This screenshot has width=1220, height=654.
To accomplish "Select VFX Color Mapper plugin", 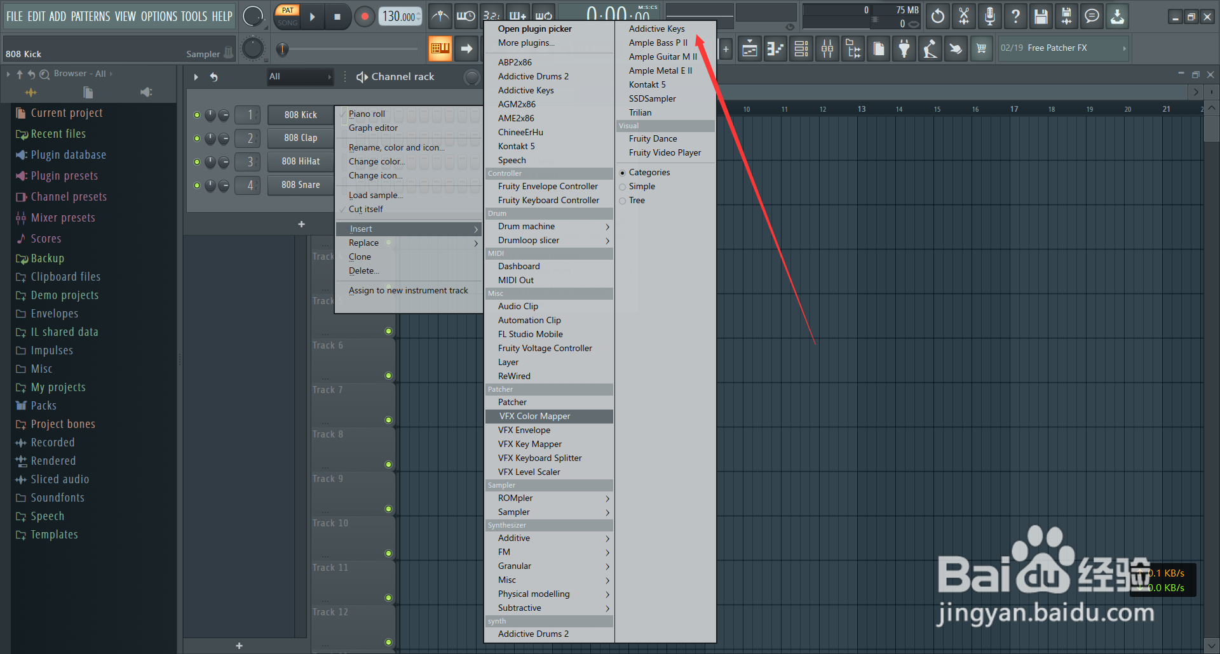I will tap(549, 417).
